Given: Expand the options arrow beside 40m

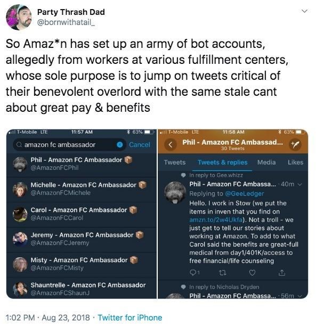Looking at the screenshot, I should click(x=300, y=184).
